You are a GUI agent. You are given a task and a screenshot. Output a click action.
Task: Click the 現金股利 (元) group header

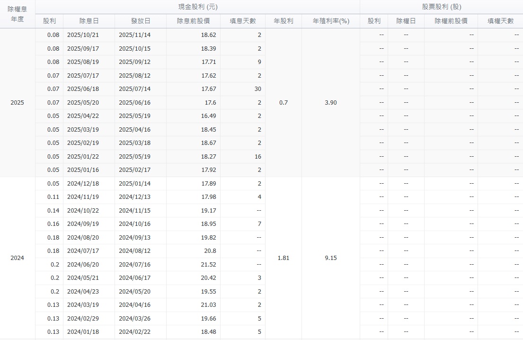(x=197, y=7)
